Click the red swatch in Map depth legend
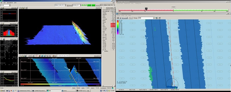Screen dimensions: 231x92 (x=118, y=21)
